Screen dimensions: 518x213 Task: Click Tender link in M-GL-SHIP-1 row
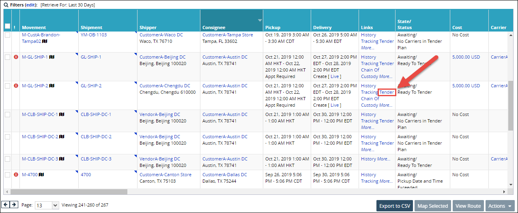(387, 63)
